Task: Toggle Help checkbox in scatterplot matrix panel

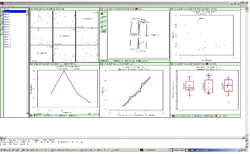Action: point(31,9)
